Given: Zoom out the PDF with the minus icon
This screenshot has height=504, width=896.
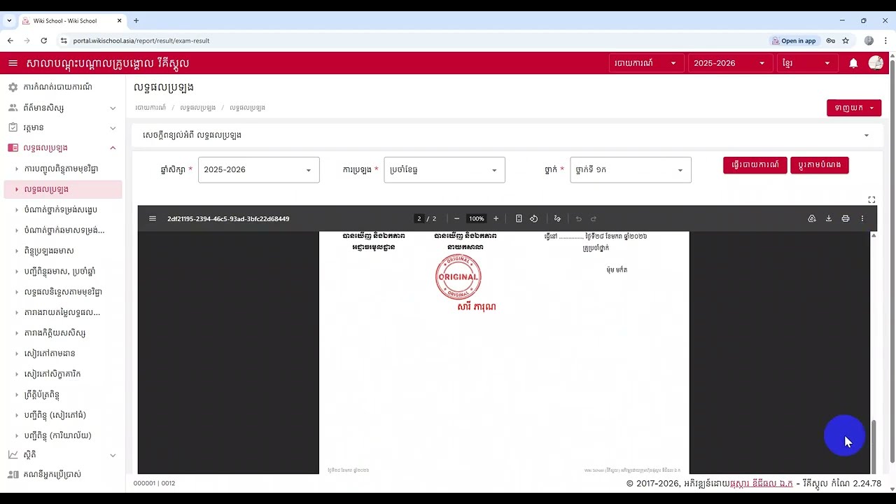Looking at the screenshot, I should [x=456, y=218].
